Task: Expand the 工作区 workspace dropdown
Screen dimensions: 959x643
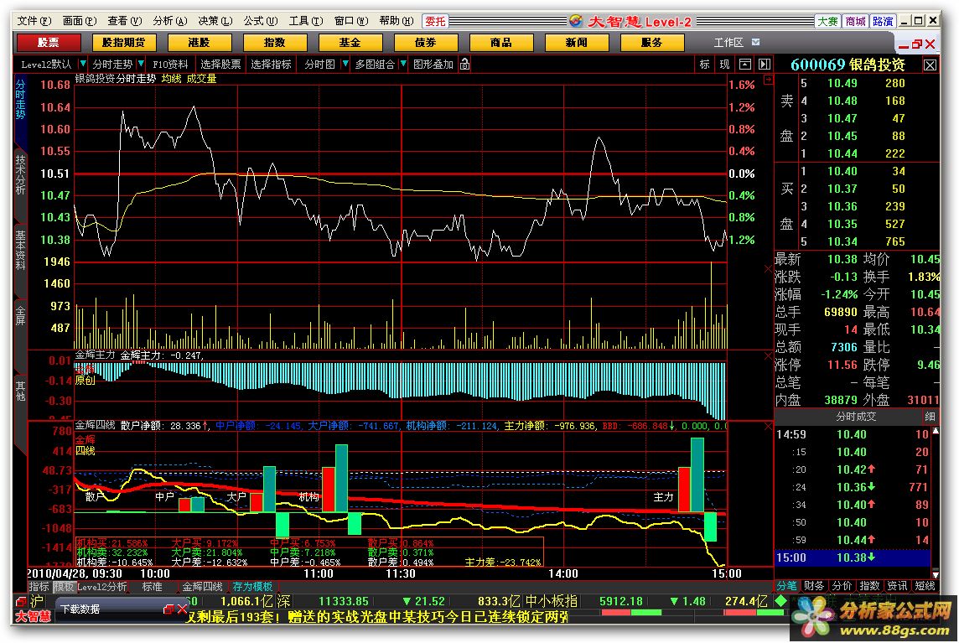Action: coord(755,42)
